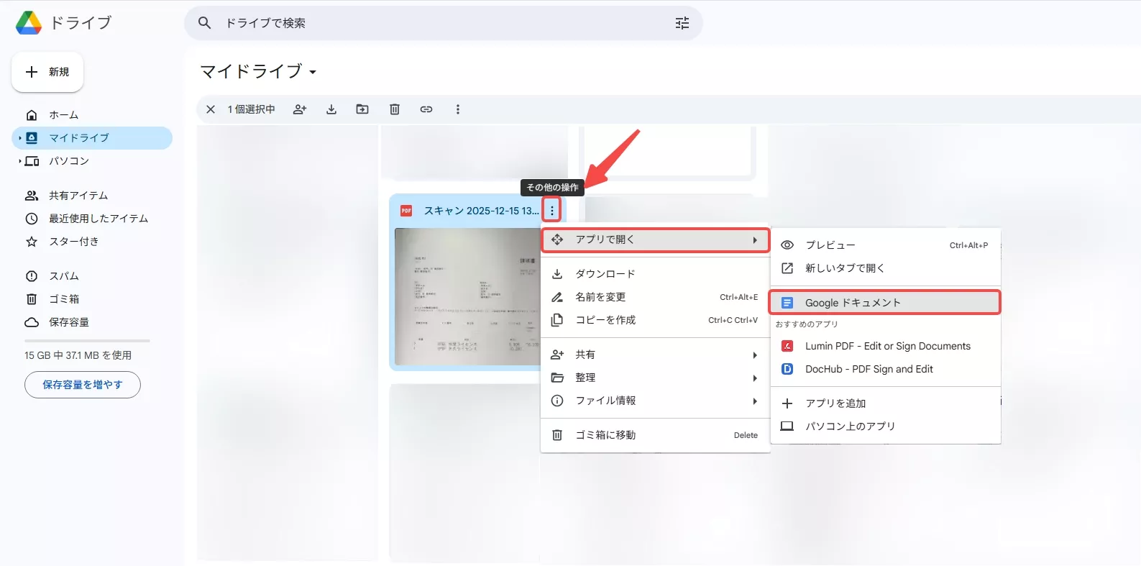Open toolbar three-dot more options

tap(458, 109)
